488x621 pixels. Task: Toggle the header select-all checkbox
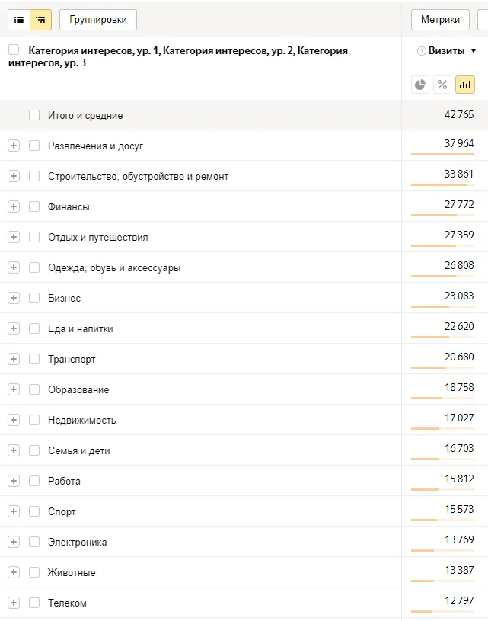[14, 50]
